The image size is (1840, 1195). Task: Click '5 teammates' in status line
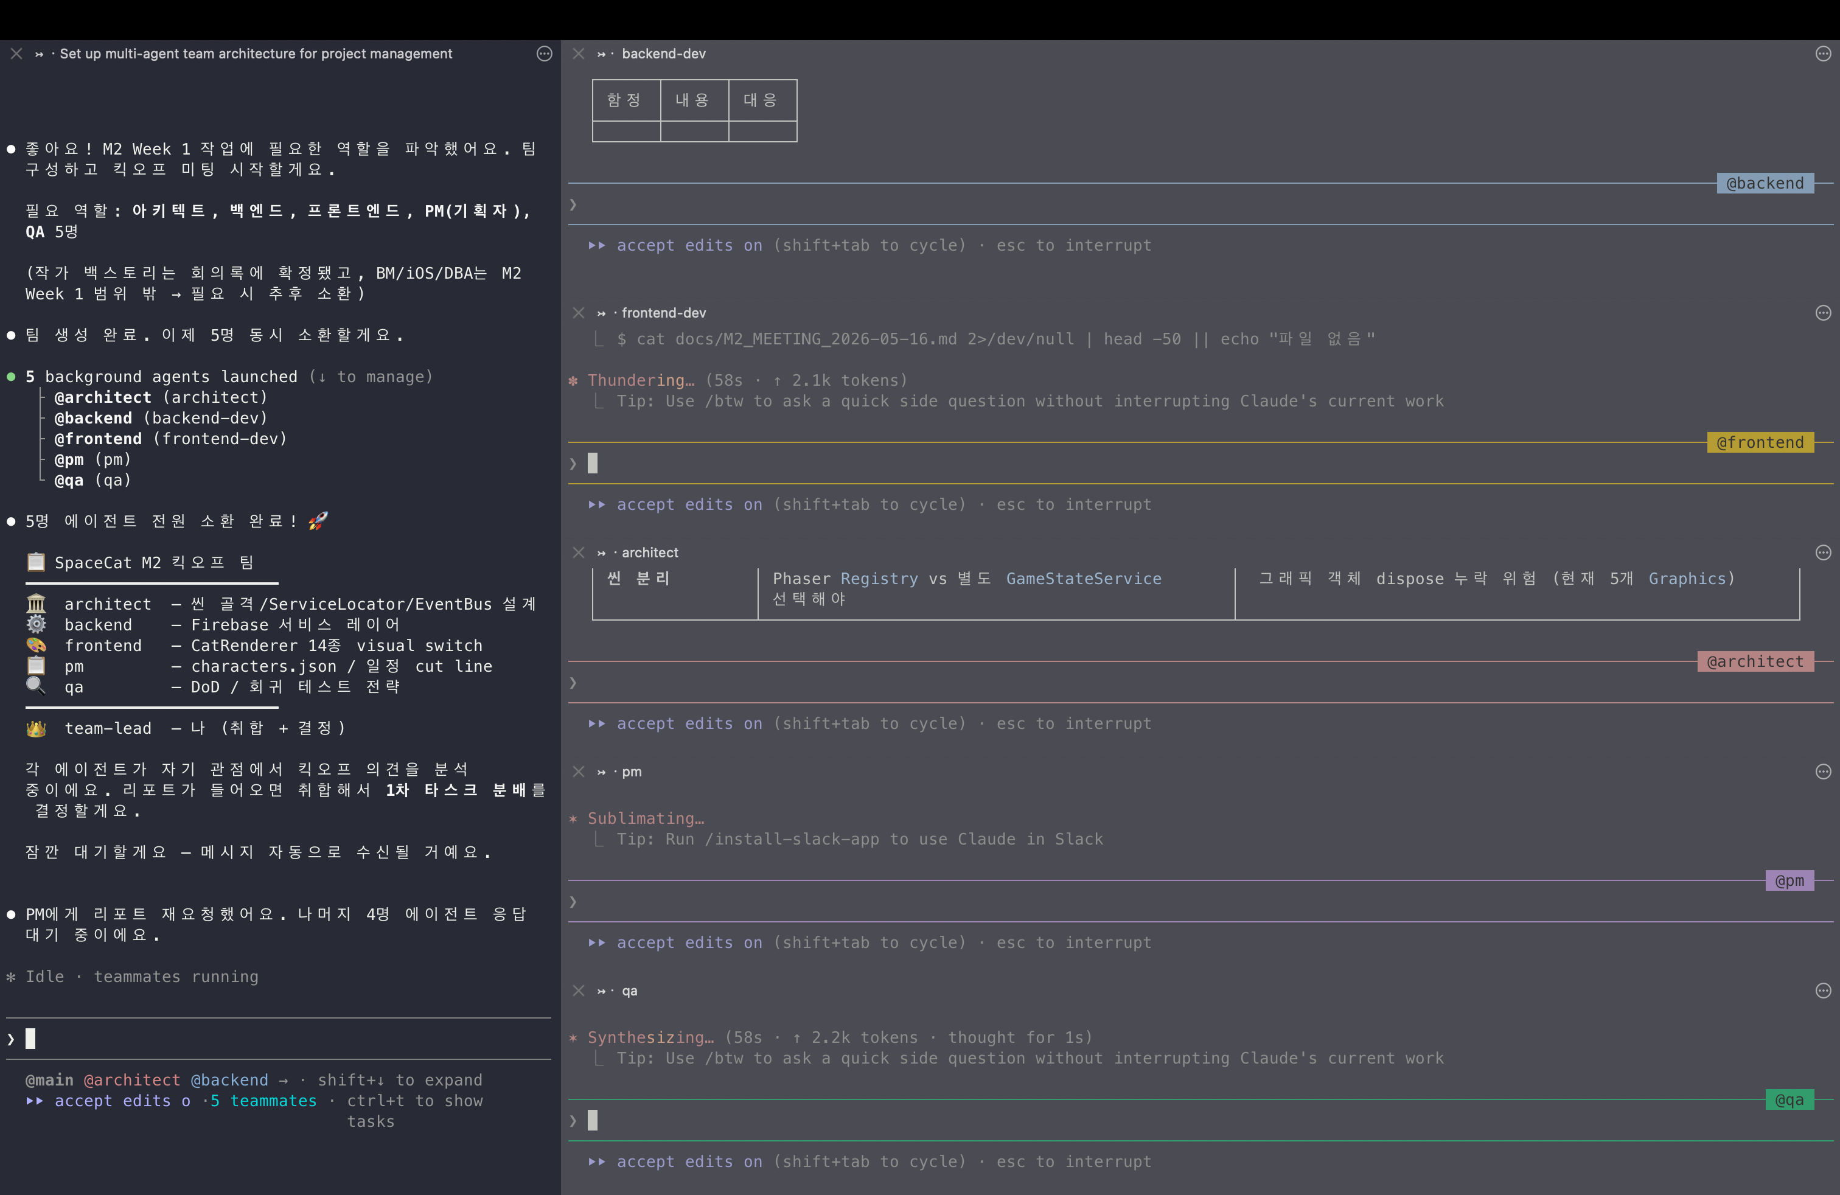263,1101
